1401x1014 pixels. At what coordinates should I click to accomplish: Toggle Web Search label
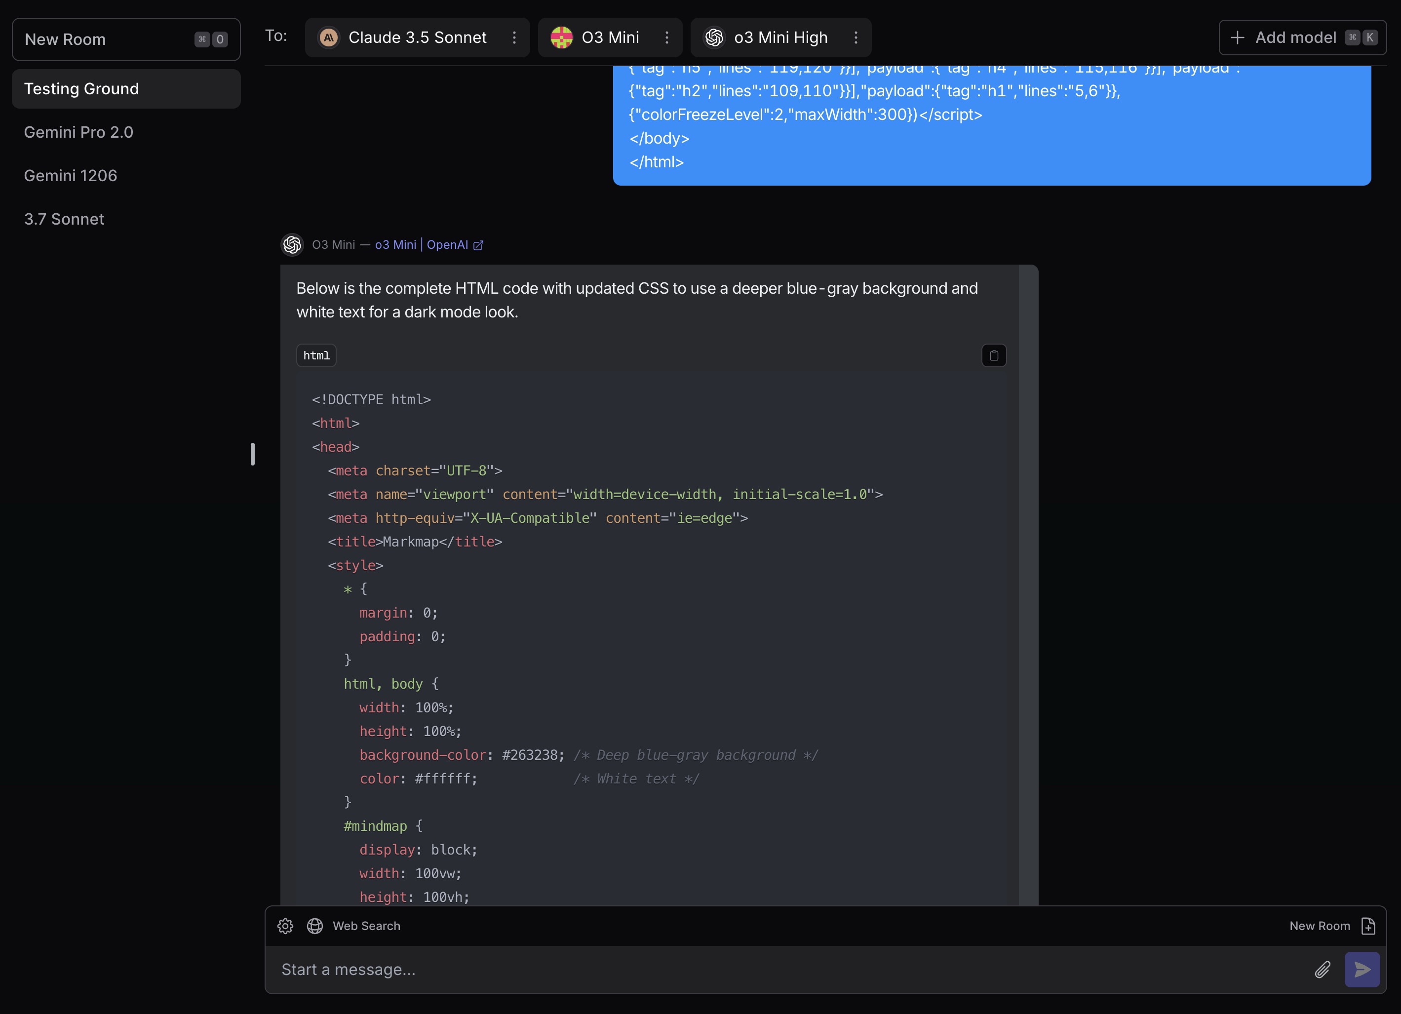point(366,926)
